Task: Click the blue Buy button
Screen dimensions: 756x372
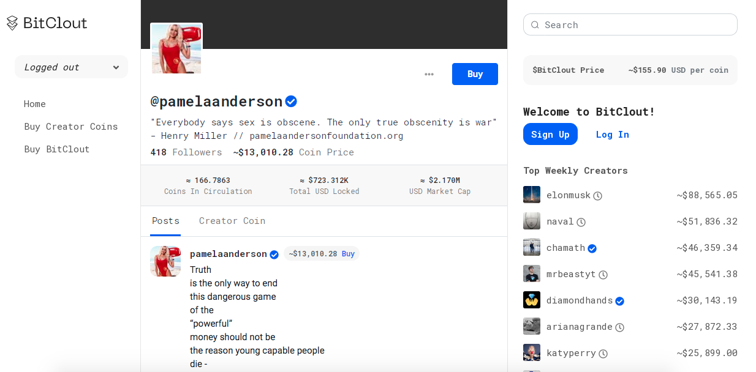Action: (x=475, y=74)
